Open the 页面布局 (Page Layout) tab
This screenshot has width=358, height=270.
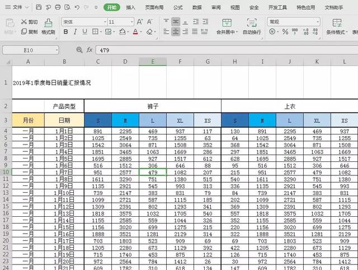(154, 7)
